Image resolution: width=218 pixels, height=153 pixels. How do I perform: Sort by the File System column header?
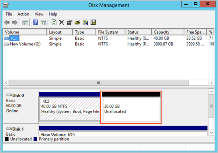(111, 32)
